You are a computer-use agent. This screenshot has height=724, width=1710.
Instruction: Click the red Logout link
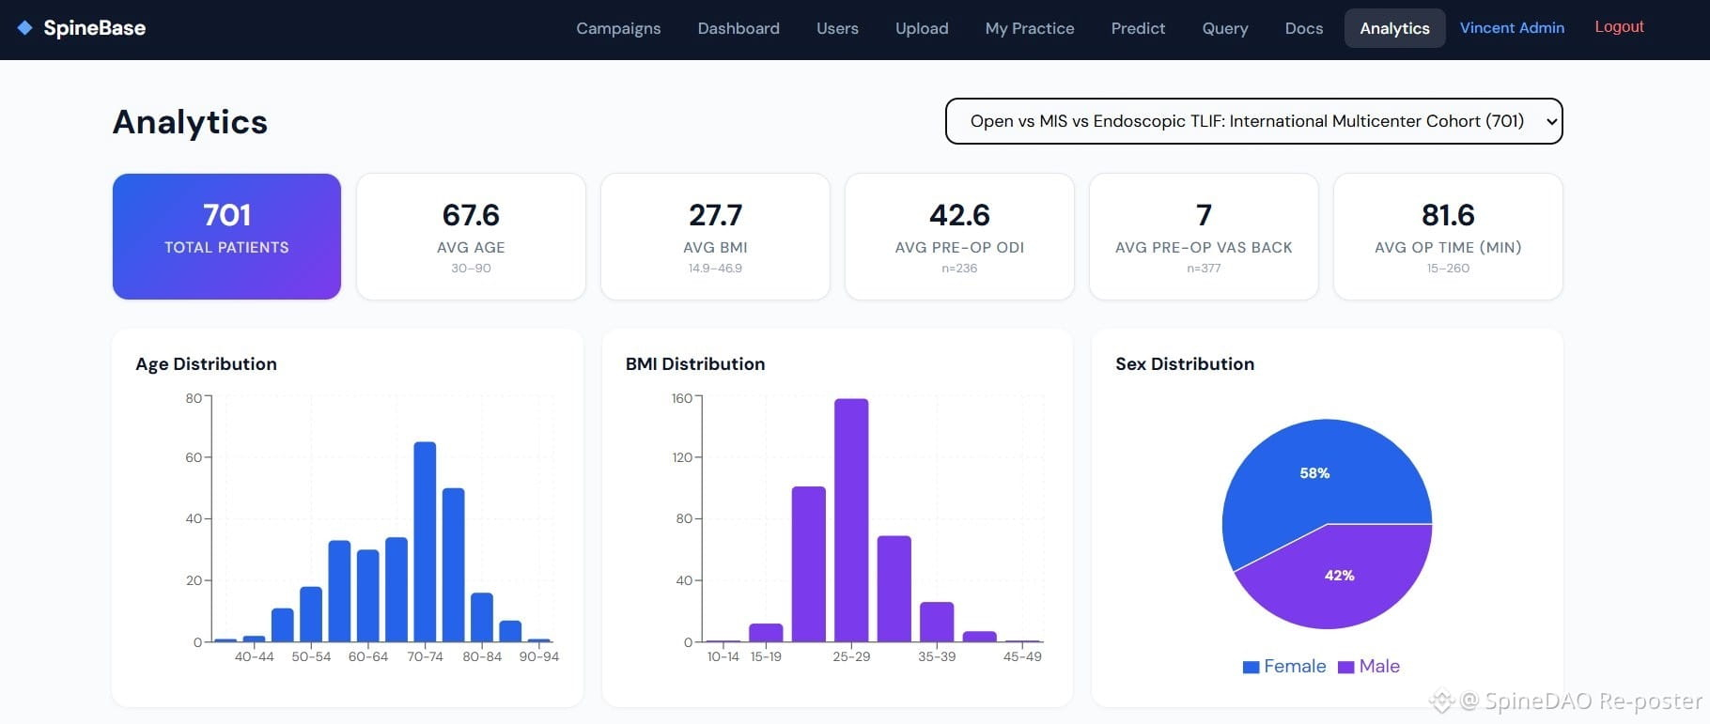[1619, 27]
